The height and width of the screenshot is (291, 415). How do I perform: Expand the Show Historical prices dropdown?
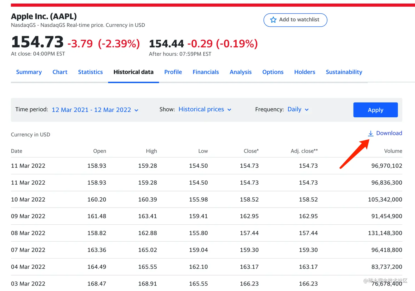tap(205, 109)
